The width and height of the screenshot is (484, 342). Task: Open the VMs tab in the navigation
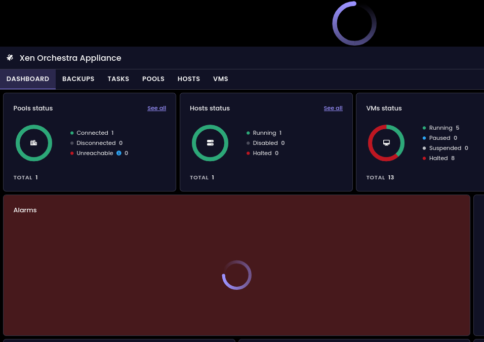click(221, 79)
